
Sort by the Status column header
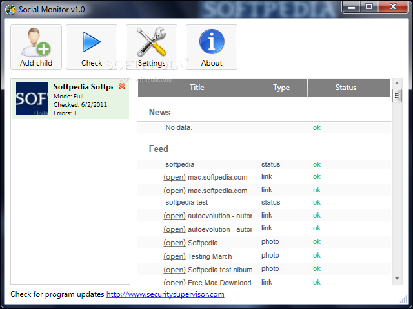pos(346,88)
